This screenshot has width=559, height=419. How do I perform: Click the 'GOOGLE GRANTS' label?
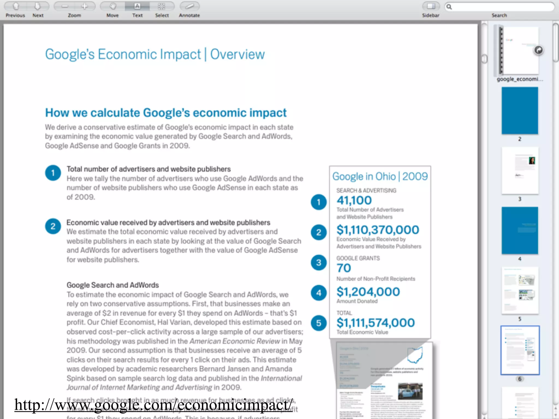pos(358,258)
